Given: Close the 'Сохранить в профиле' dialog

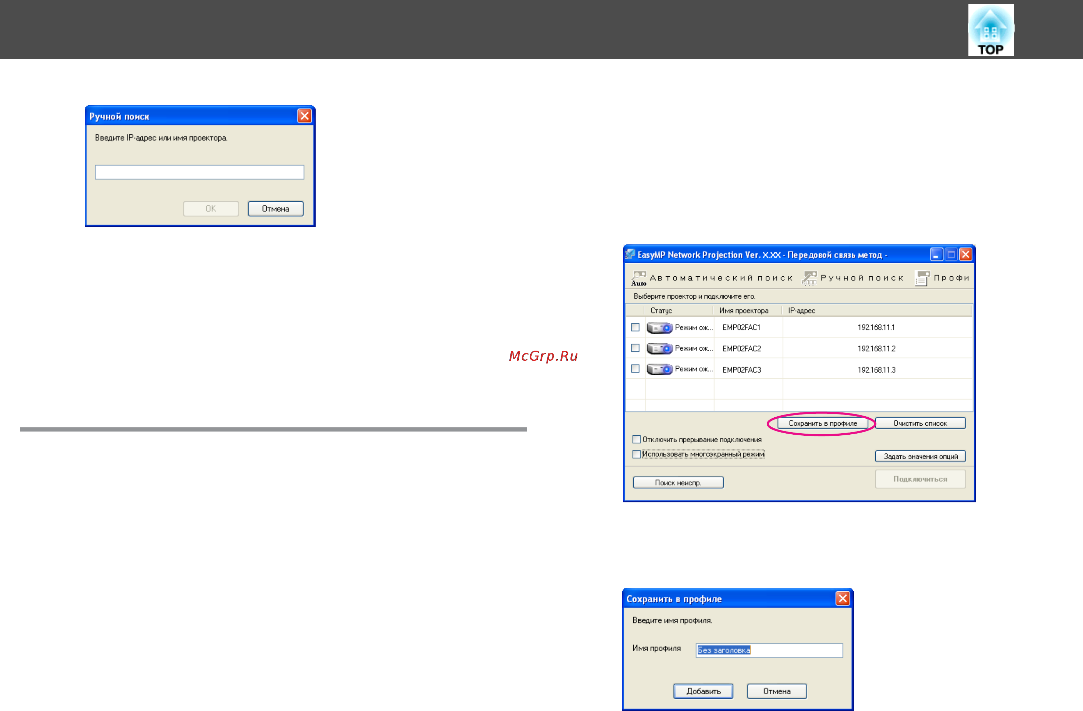Looking at the screenshot, I should click(x=842, y=598).
